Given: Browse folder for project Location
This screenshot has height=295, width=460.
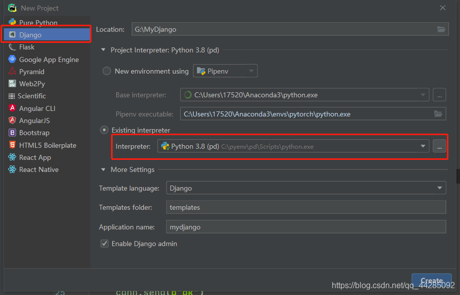Looking at the screenshot, I should (x=441, y=29).
